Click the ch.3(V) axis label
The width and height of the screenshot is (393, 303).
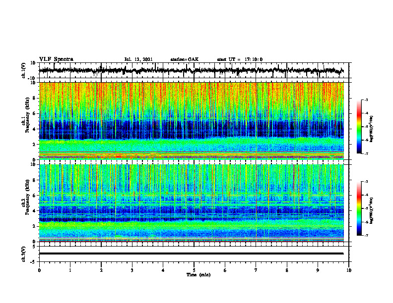[23, 254]
